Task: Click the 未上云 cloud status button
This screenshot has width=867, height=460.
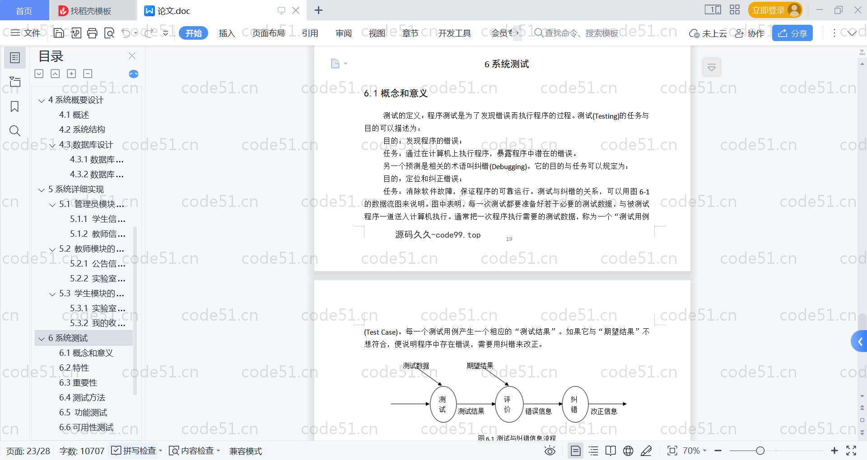Action: (708, 33)
